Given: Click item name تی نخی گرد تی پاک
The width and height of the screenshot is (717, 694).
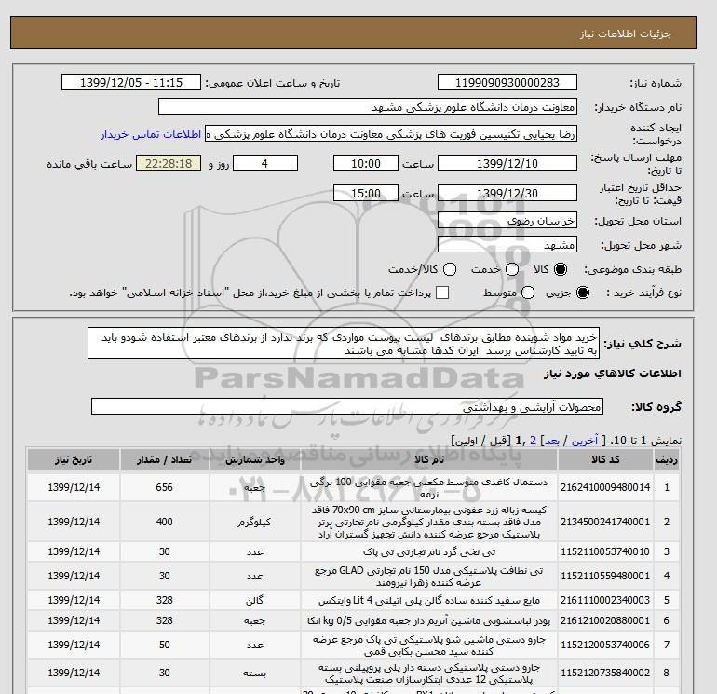Looking at the screenshot, I should tap(429, 552).
